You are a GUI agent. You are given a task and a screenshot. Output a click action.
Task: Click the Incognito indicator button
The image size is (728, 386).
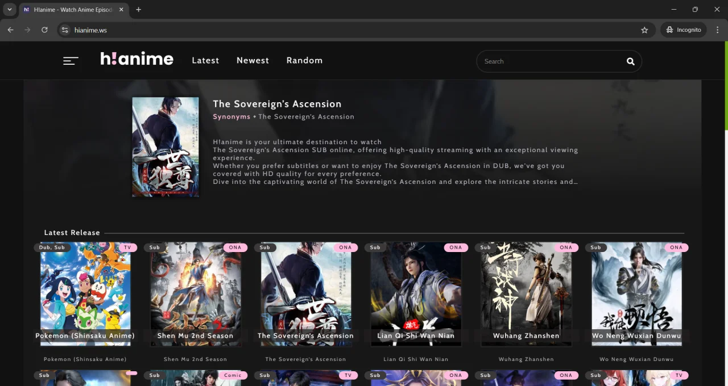(684, 30)
